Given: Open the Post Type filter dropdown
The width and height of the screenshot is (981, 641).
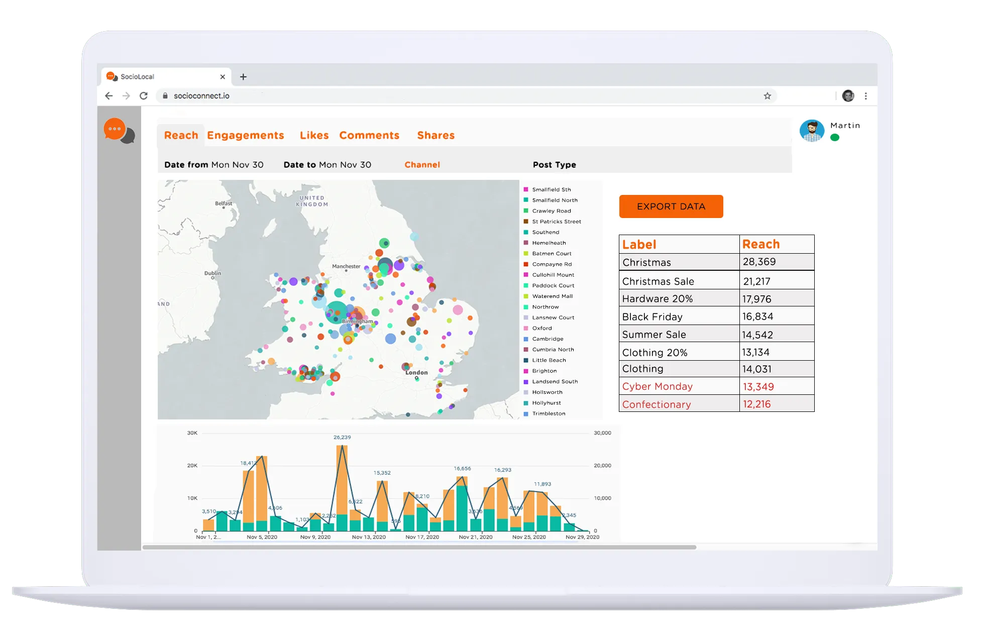Looking at the screenshot, I should [555, 164].
